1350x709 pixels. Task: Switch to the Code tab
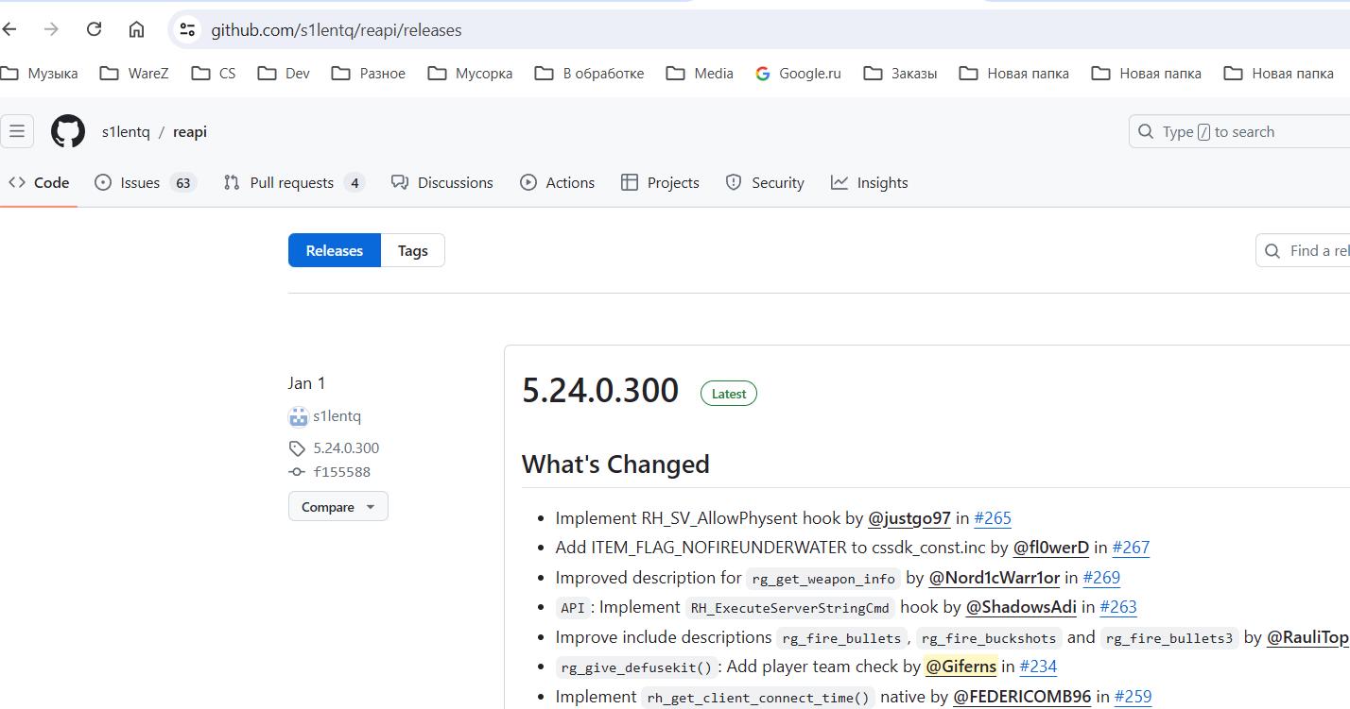(x=39, y=182)
